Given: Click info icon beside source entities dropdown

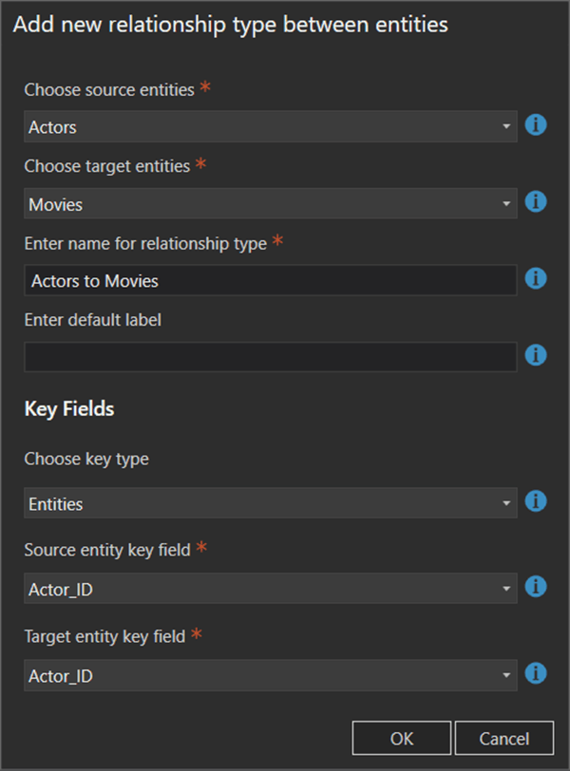Looking at the screenshot, I should pos(536,124).
